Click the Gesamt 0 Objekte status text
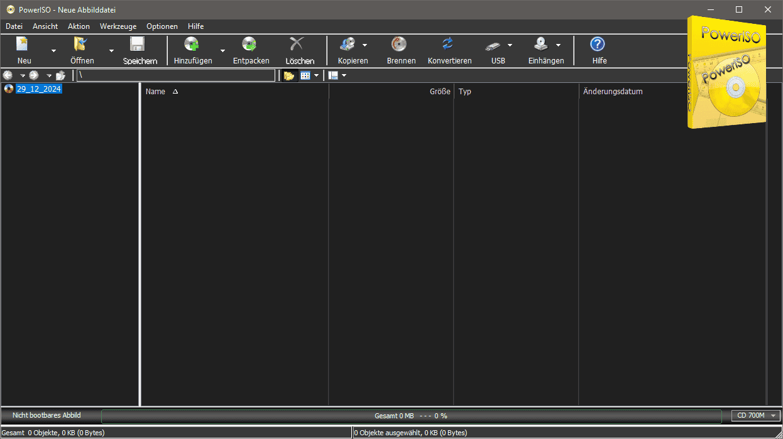The image size is (783, 439). (53, 433)
